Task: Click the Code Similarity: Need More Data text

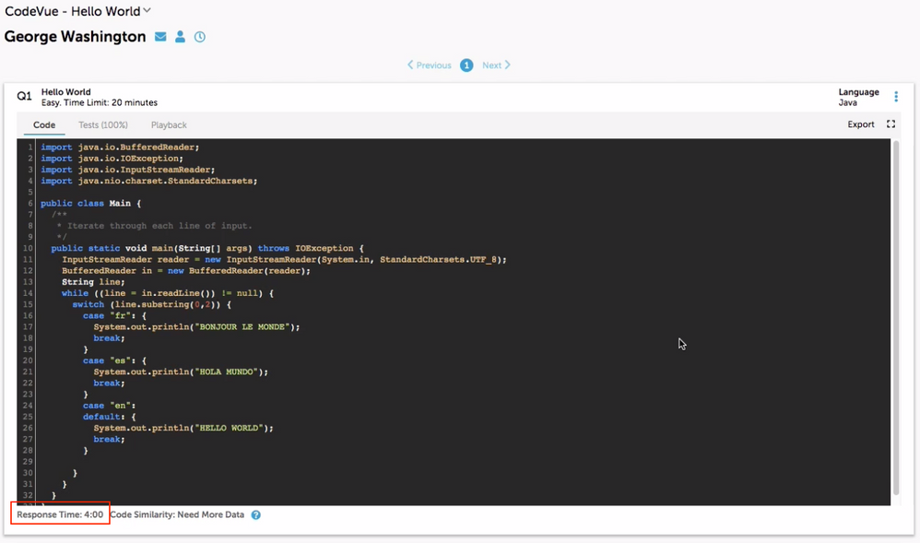Action: [x=177, y=514]
